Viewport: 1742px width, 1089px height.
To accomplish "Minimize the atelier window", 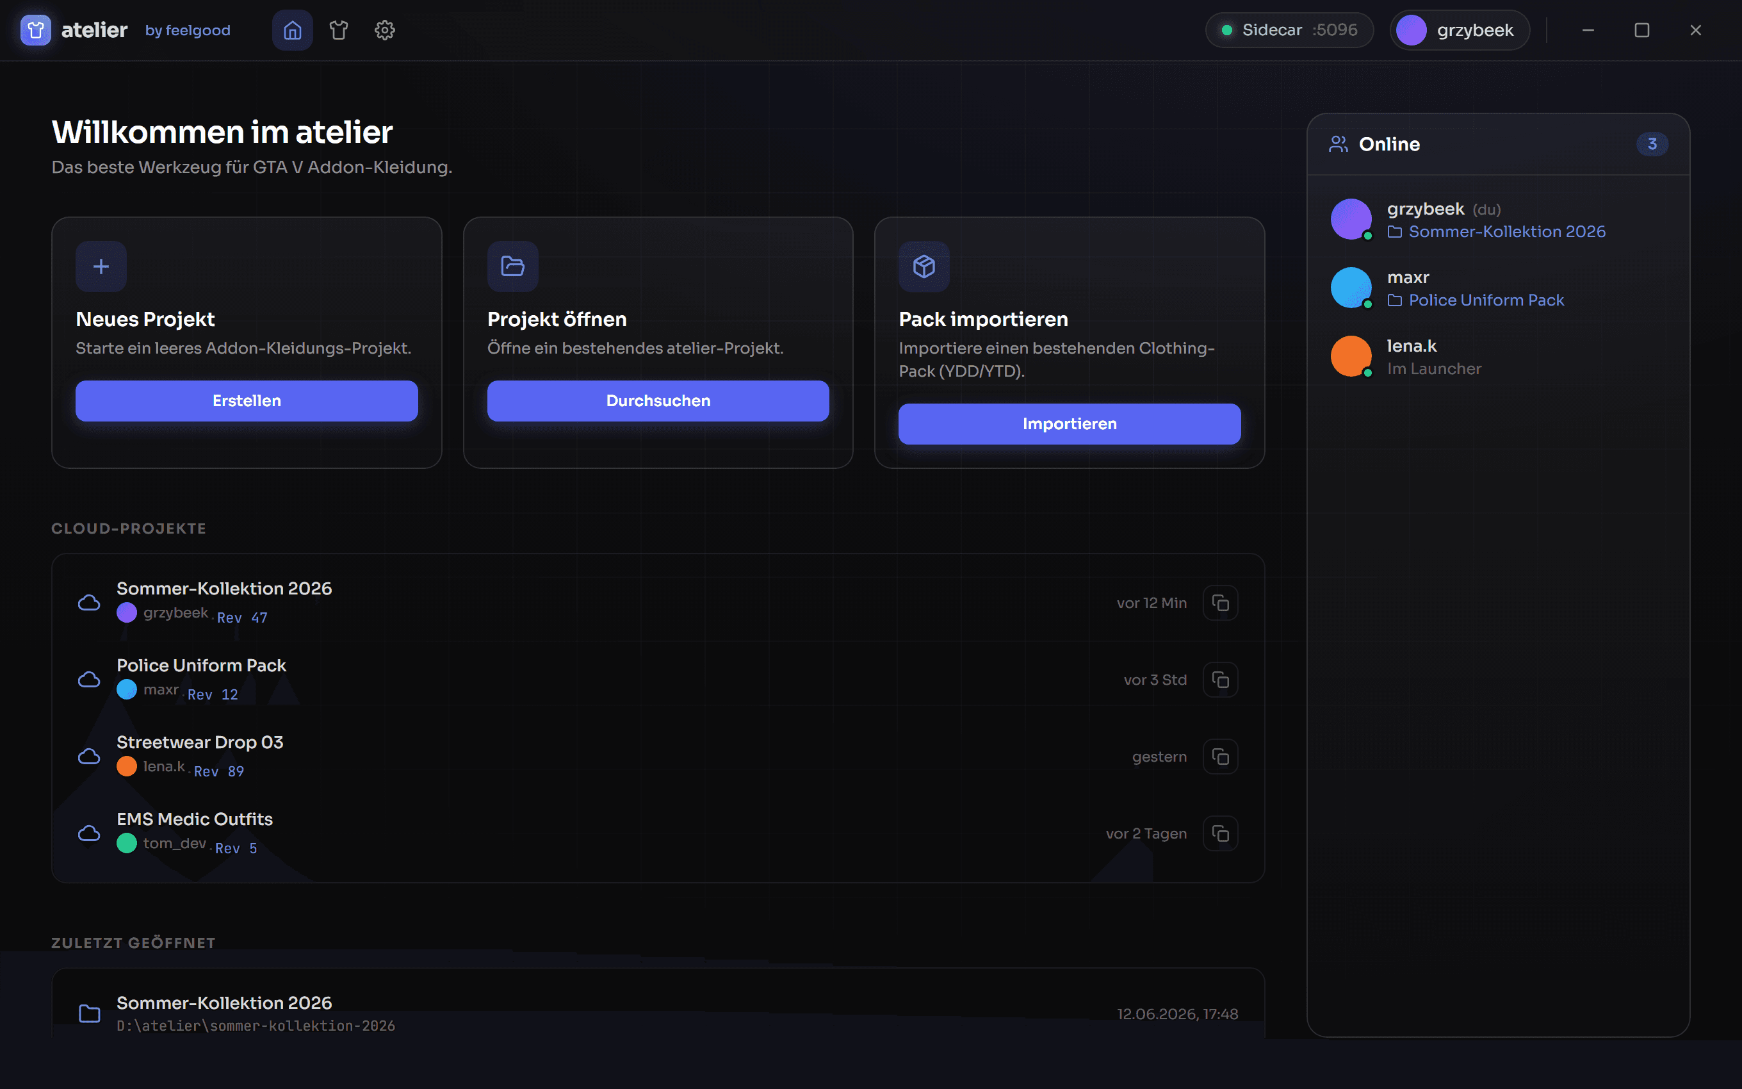I will pyautogui.click(x=1588, y=30).
